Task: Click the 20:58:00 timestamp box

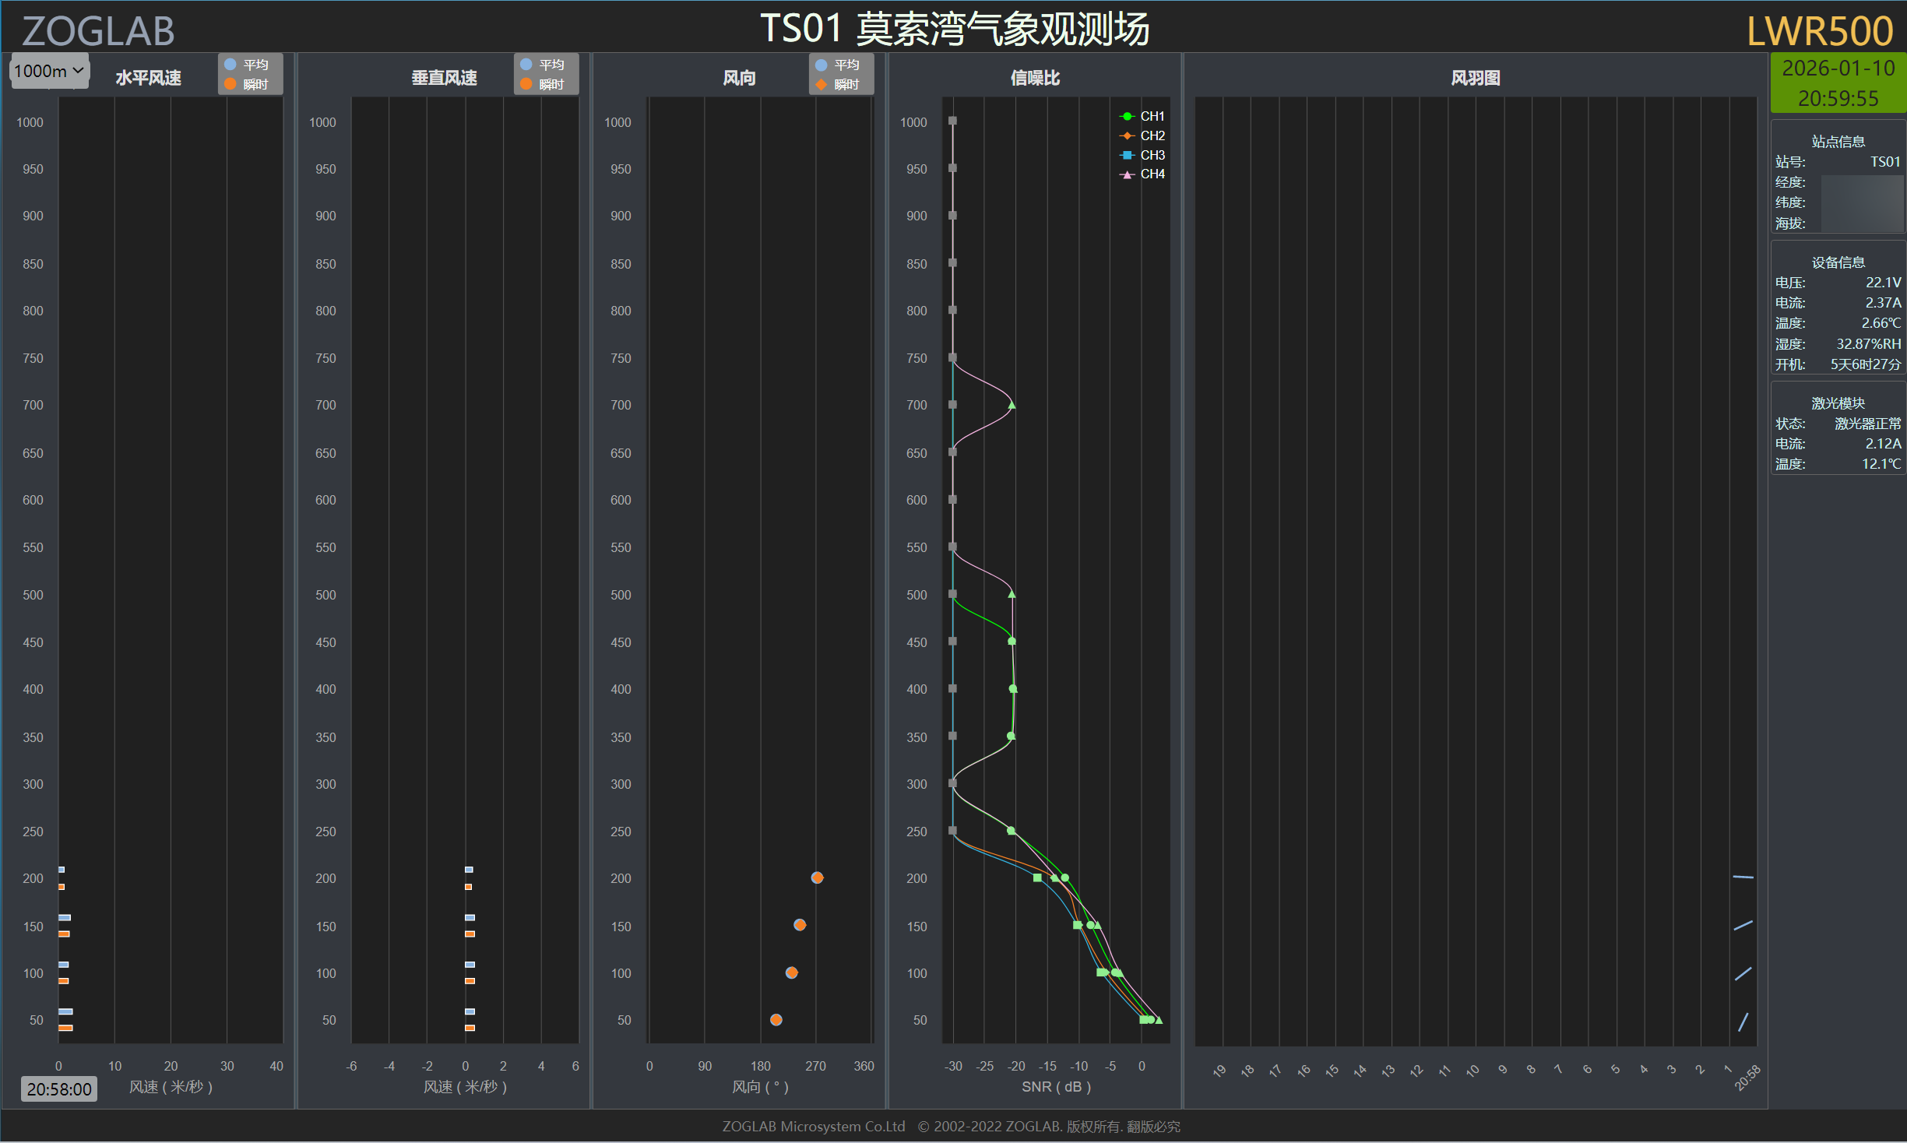Action: tap(59, 1088)
